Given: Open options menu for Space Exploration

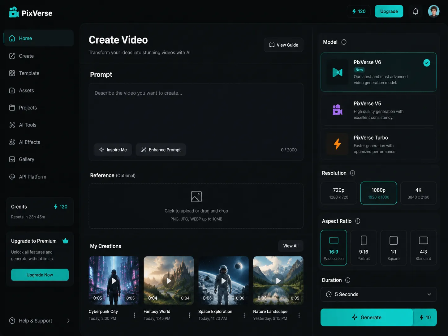Looking at the screenshot, I should [x=244, y=315].
